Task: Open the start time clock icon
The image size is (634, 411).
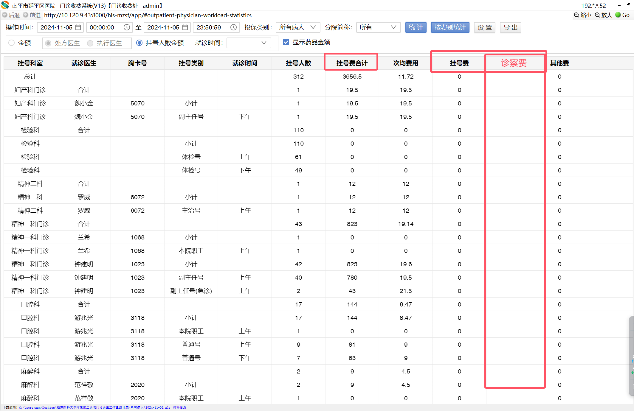Action: coord(127,27)
